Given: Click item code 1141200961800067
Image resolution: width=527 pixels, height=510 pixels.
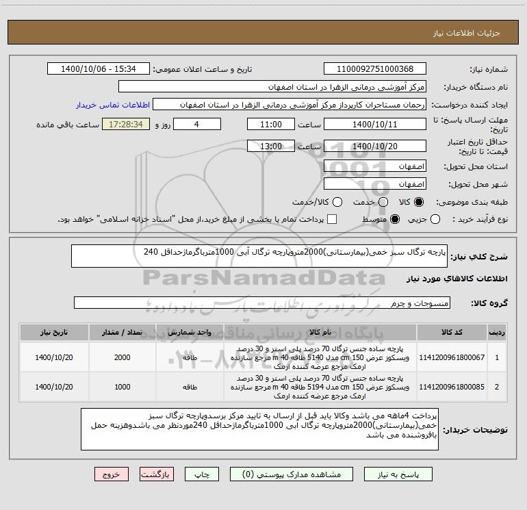Looking at the screenshot, I should (x=452, y=357).
